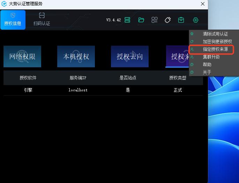Click icon beside 加密狗更新授权
Viewport: 239px width, 183px height.
(x=192, y=41)
